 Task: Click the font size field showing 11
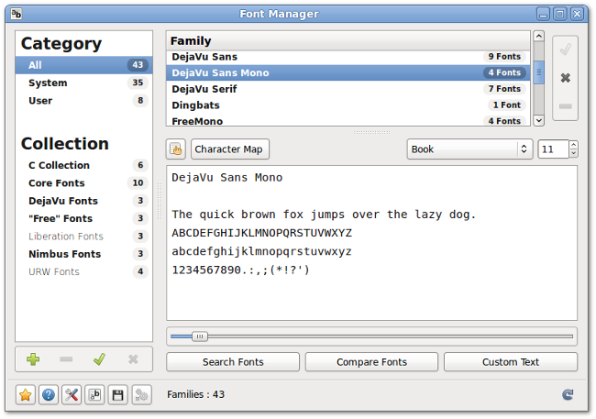[x=553, y=149]
